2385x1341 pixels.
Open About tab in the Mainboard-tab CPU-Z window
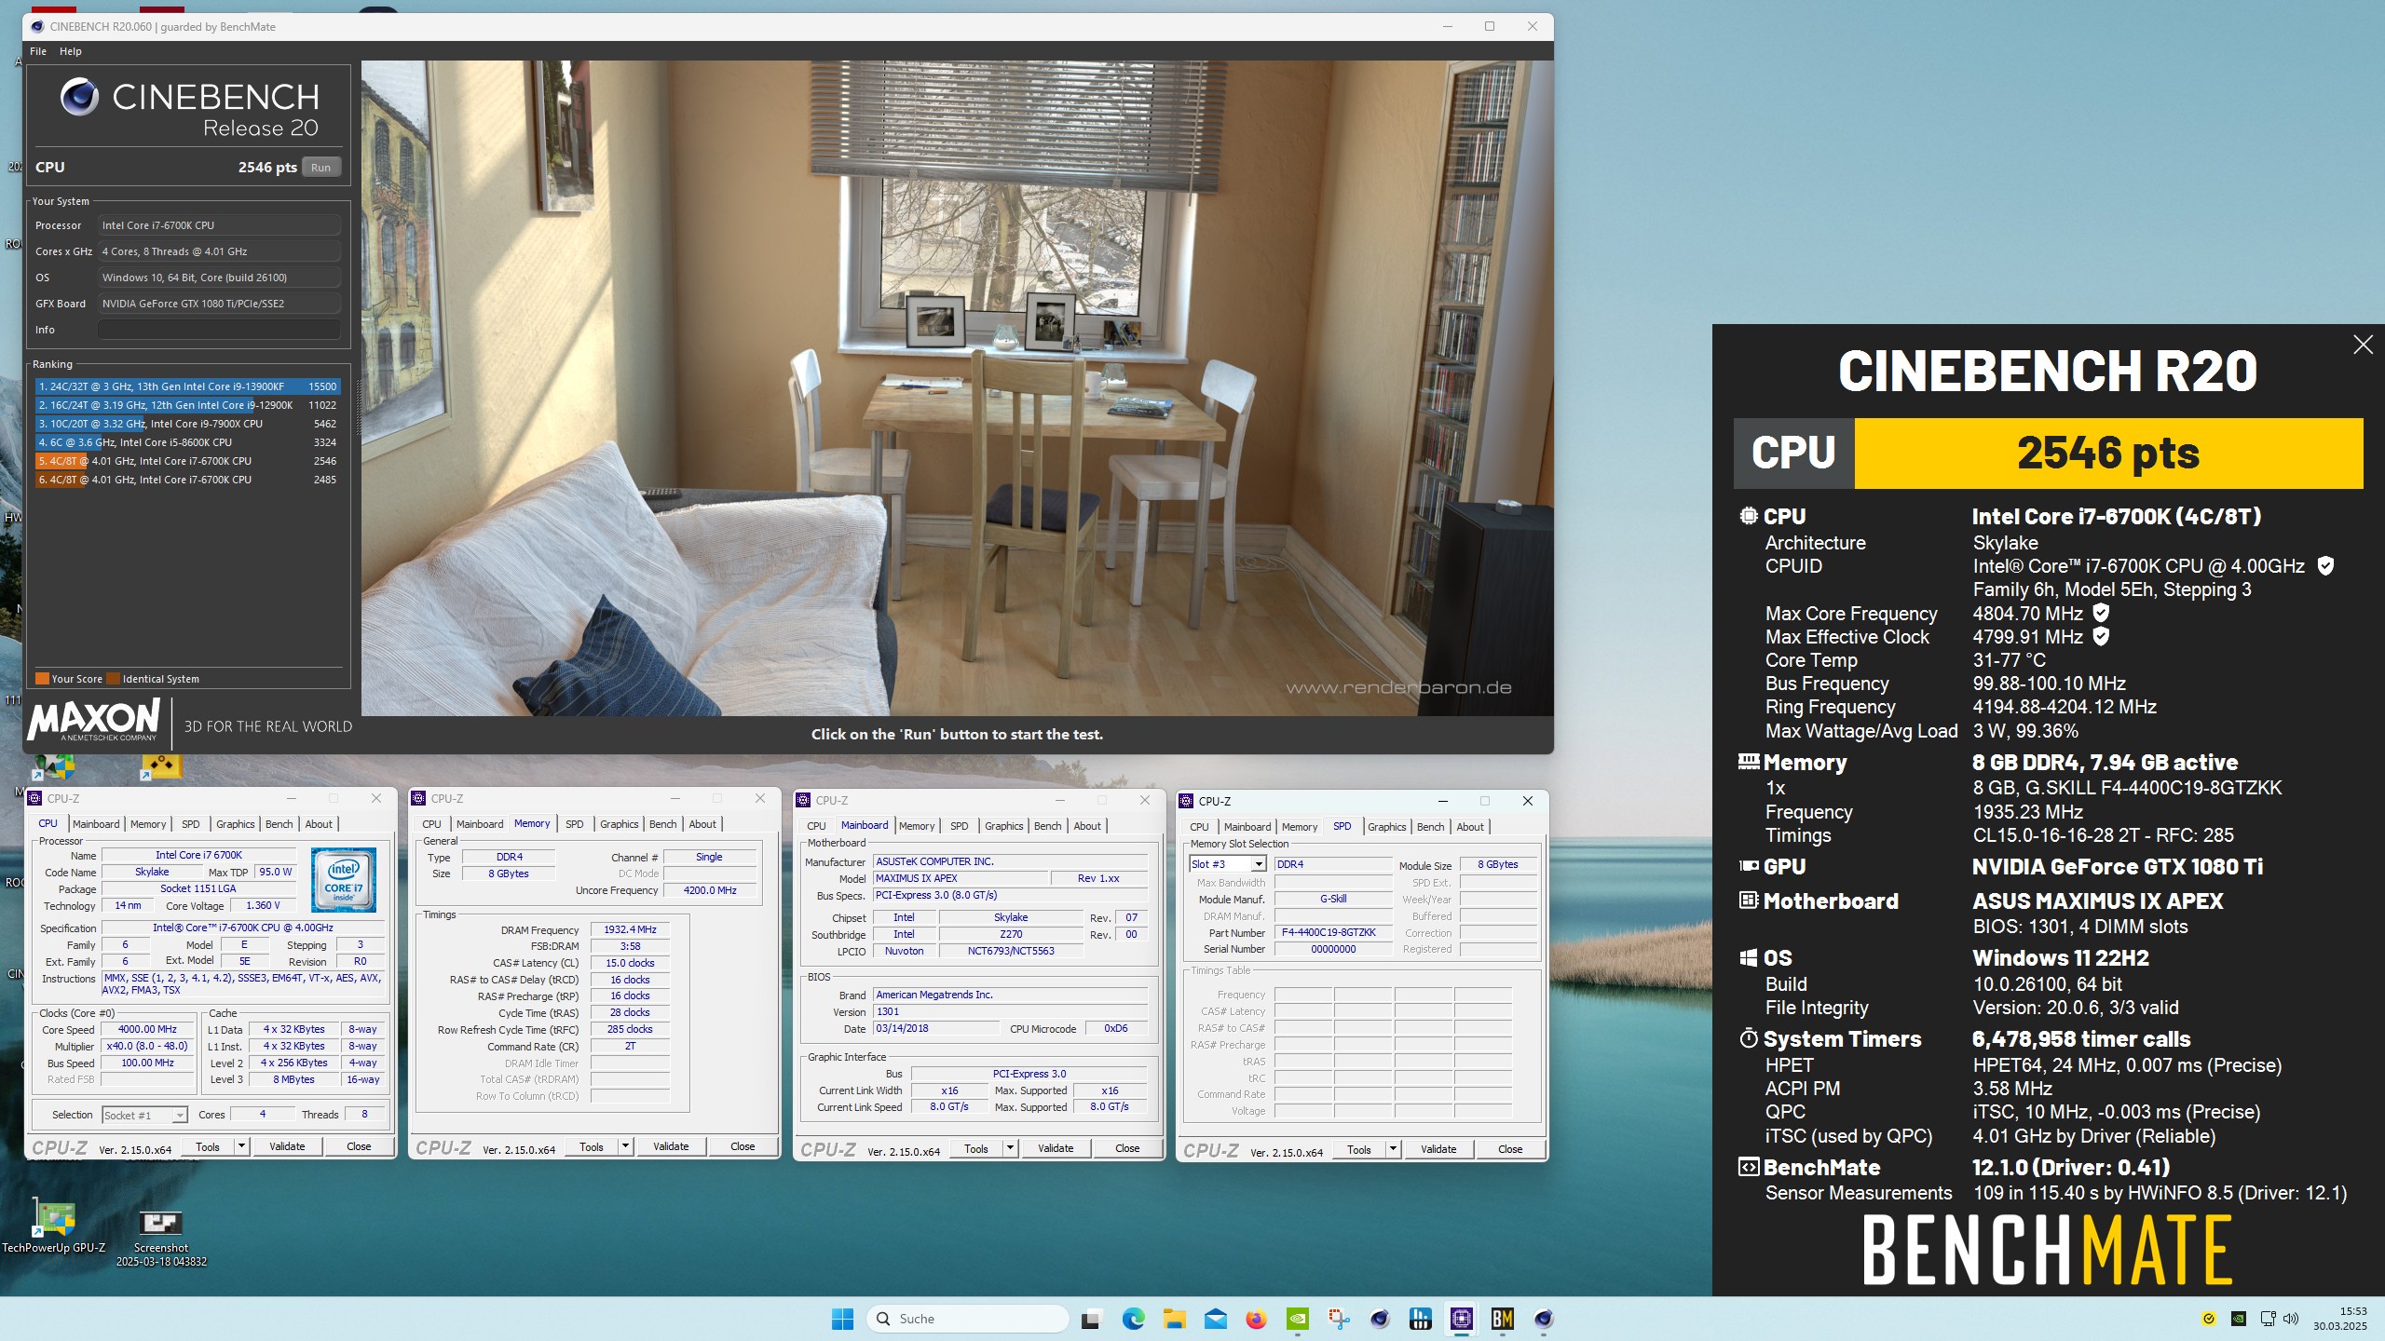coord(1087,826)
